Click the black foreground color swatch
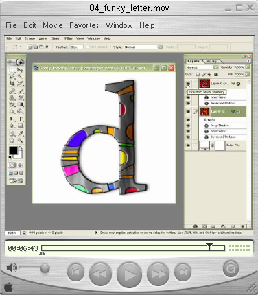This screenshot has width=258, height=295. pyautogui.click(x=13, y=150)
